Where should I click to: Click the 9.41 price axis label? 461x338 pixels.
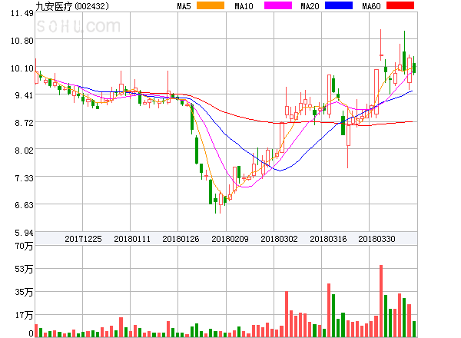(x=24, y=95)
